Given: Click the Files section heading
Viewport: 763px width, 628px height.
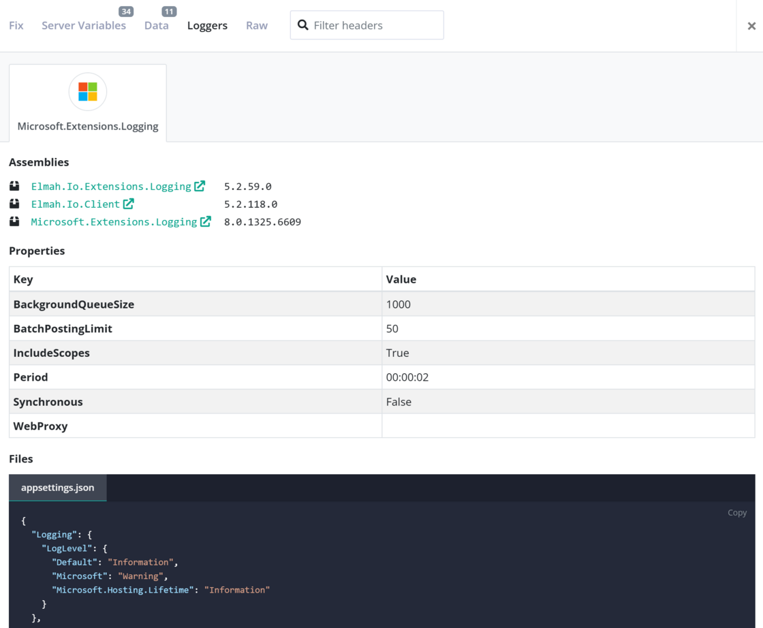Looking at the screenshot, I should (21, 458).
